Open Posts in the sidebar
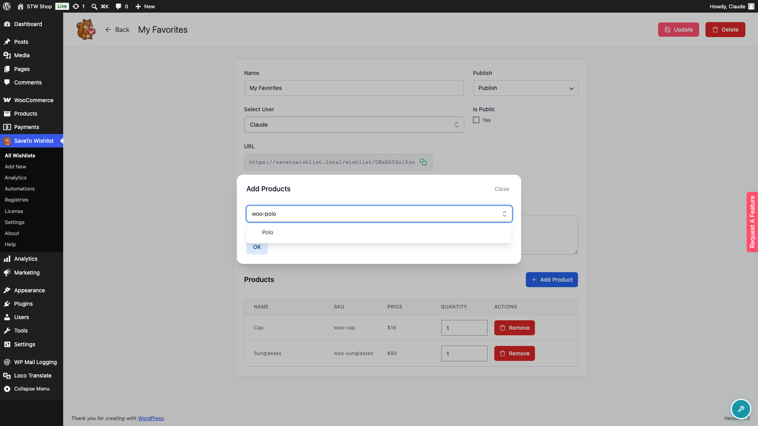This screenshot has width=758, height=426. pos(32,42)
